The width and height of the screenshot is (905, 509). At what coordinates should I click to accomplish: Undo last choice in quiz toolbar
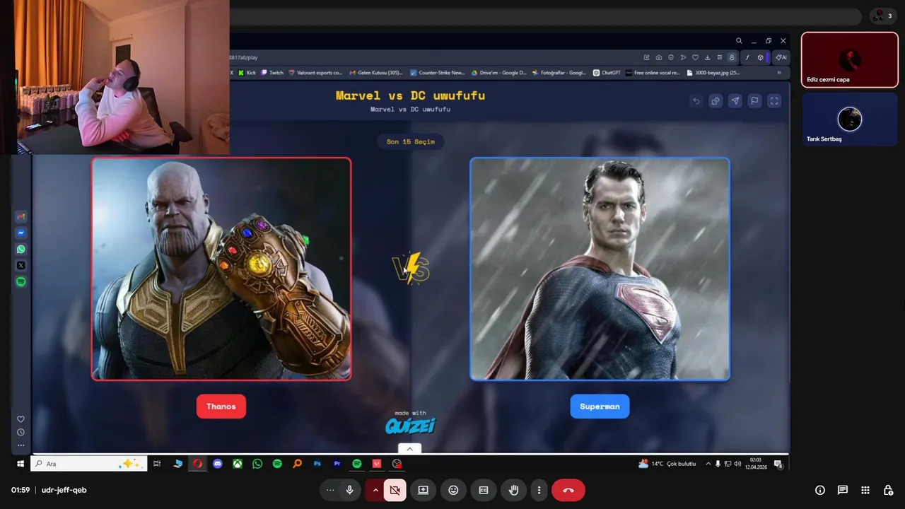(x=696, y=101)
